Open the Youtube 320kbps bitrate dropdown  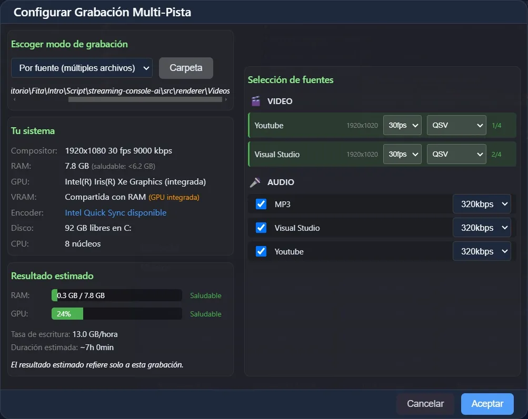pos(481,251)
